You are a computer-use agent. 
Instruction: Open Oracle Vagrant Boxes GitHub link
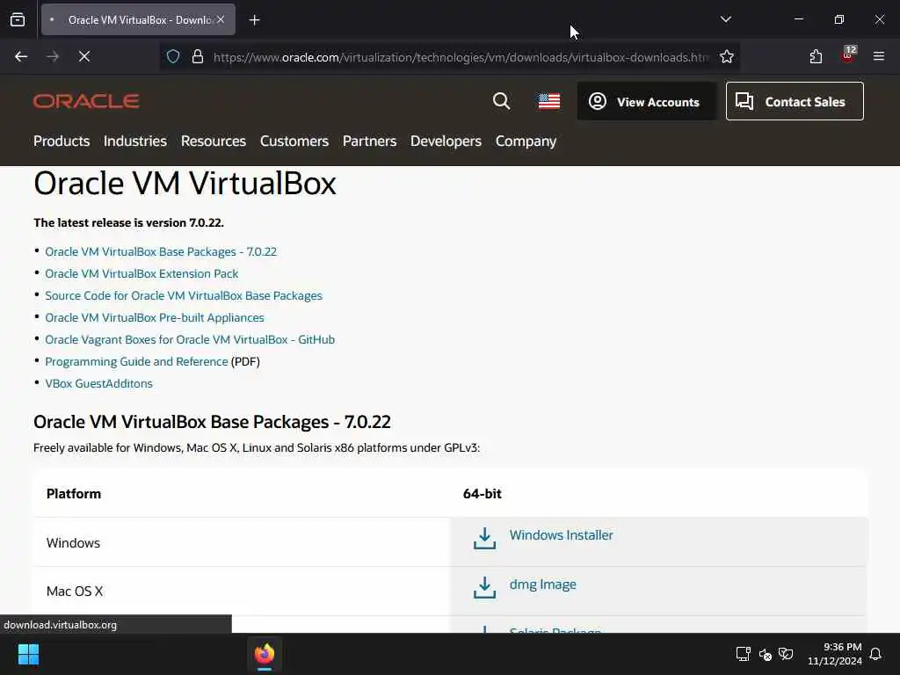tap(190, 340)
